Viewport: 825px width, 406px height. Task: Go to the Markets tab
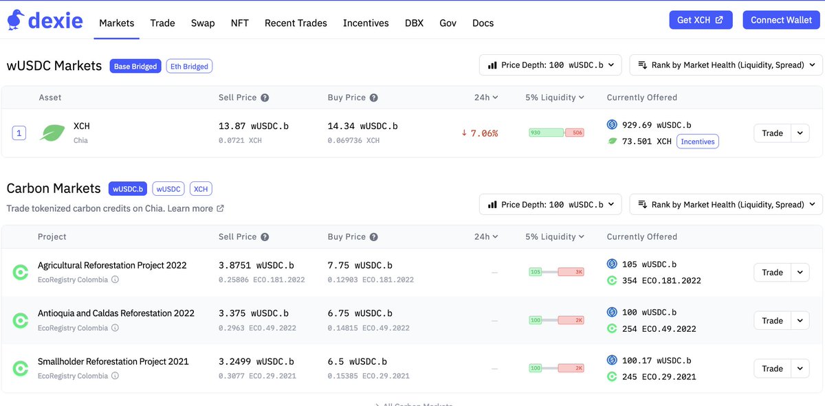(x=117, y=23)
